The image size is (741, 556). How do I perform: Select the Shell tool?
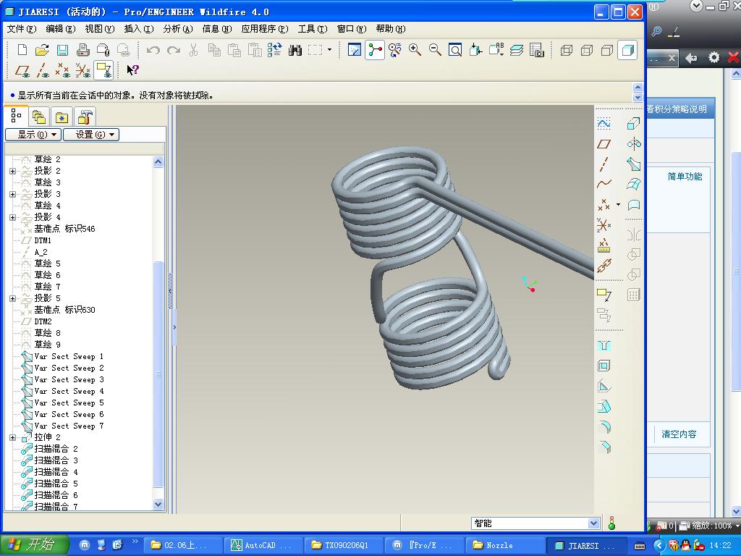click(x=604, y=366)
